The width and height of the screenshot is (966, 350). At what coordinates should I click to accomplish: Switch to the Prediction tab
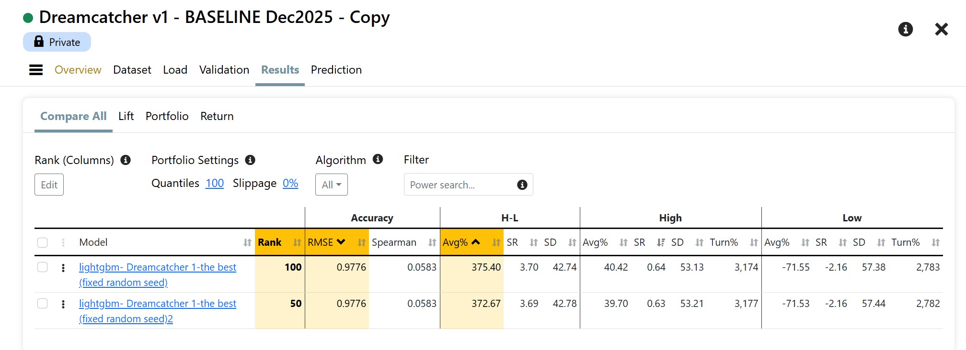(336, 70)
